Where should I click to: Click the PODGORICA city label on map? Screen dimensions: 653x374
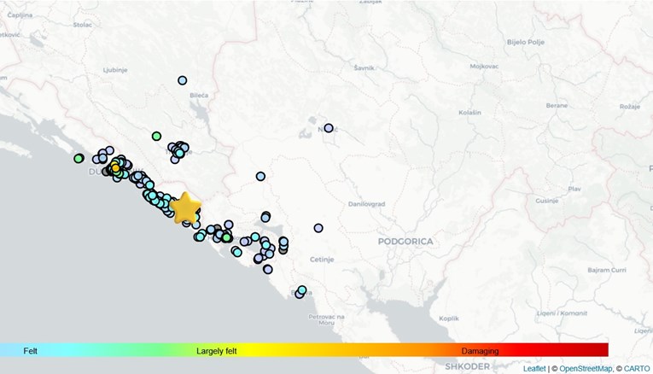coord(405,242)
